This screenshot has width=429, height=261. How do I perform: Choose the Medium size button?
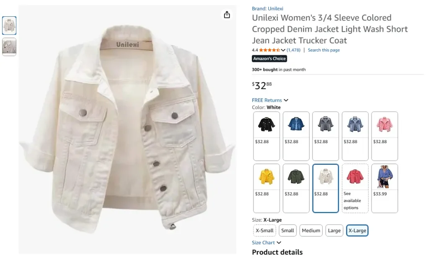[311, 230]
